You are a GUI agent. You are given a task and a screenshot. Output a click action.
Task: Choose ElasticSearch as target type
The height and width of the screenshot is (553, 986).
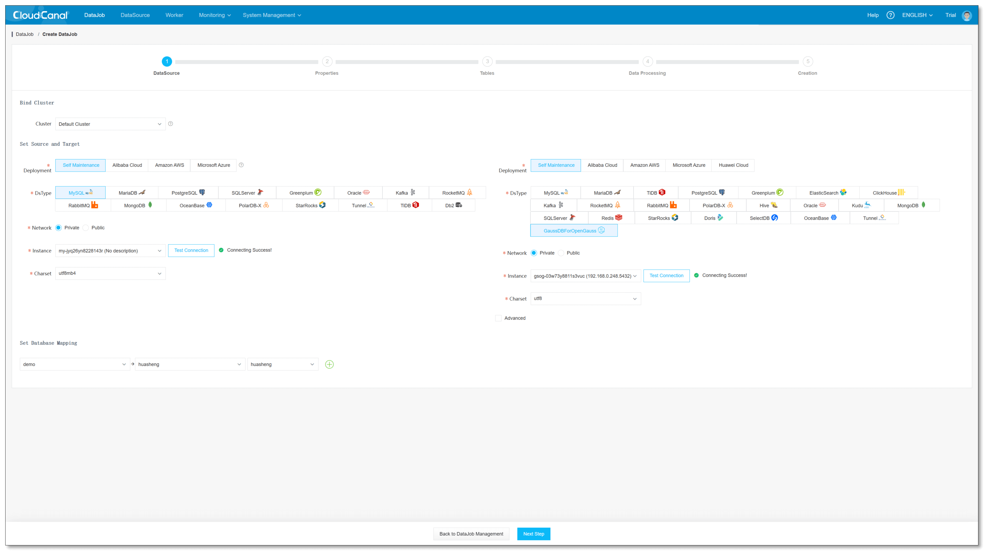tap(827, 193)
